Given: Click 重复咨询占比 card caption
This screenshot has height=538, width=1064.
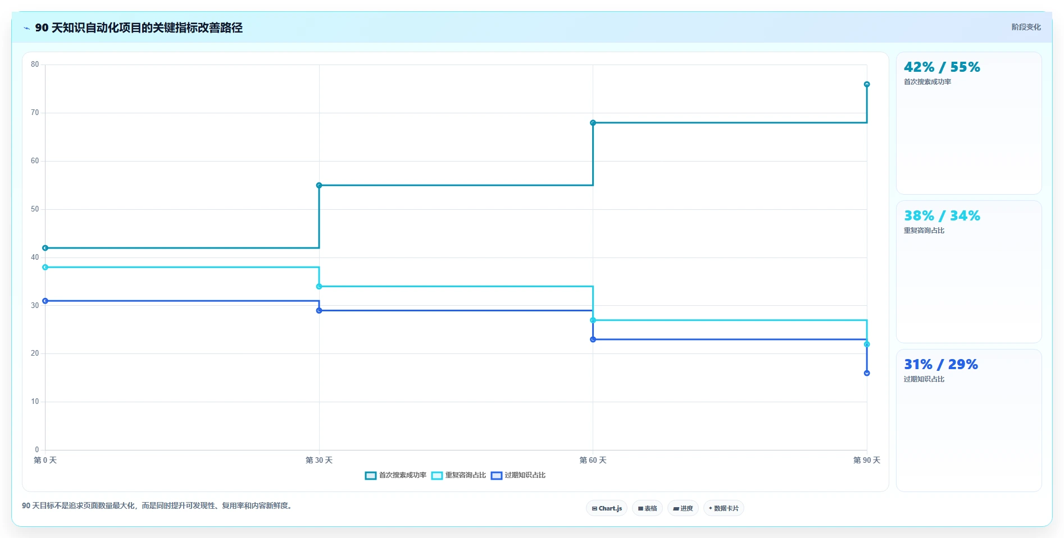Looking at the screenshot, I should pos(924,231).
